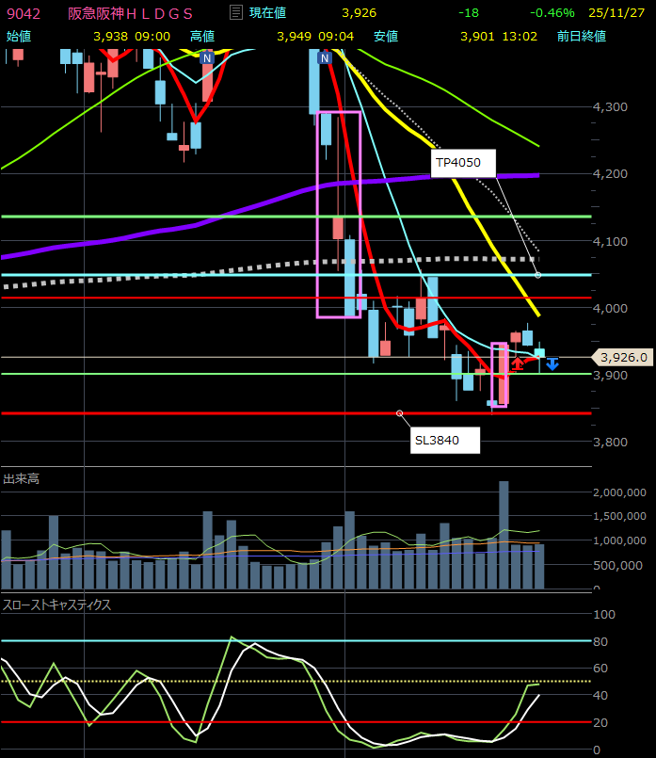The width and height of the screenshot is (656, 758).
Task: Select the tallest volume bar
Action: click(x=504, y=535)
